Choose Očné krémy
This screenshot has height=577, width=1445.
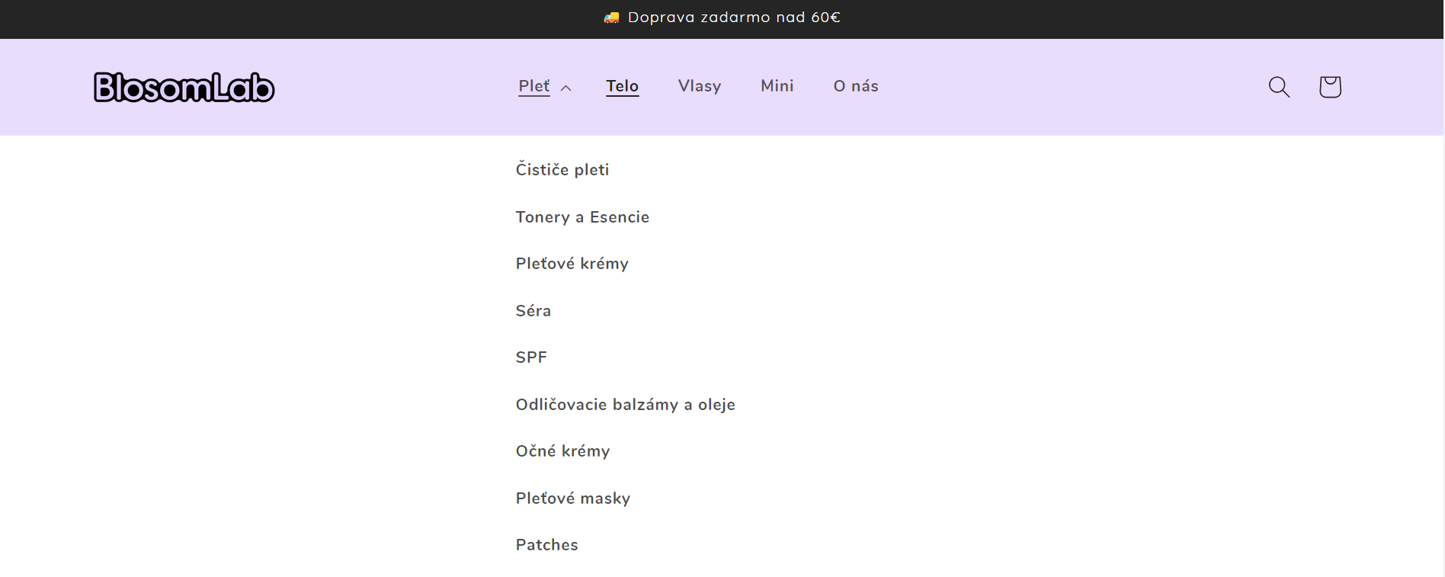coord(562,451)
